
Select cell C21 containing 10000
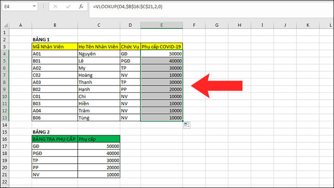99,175
